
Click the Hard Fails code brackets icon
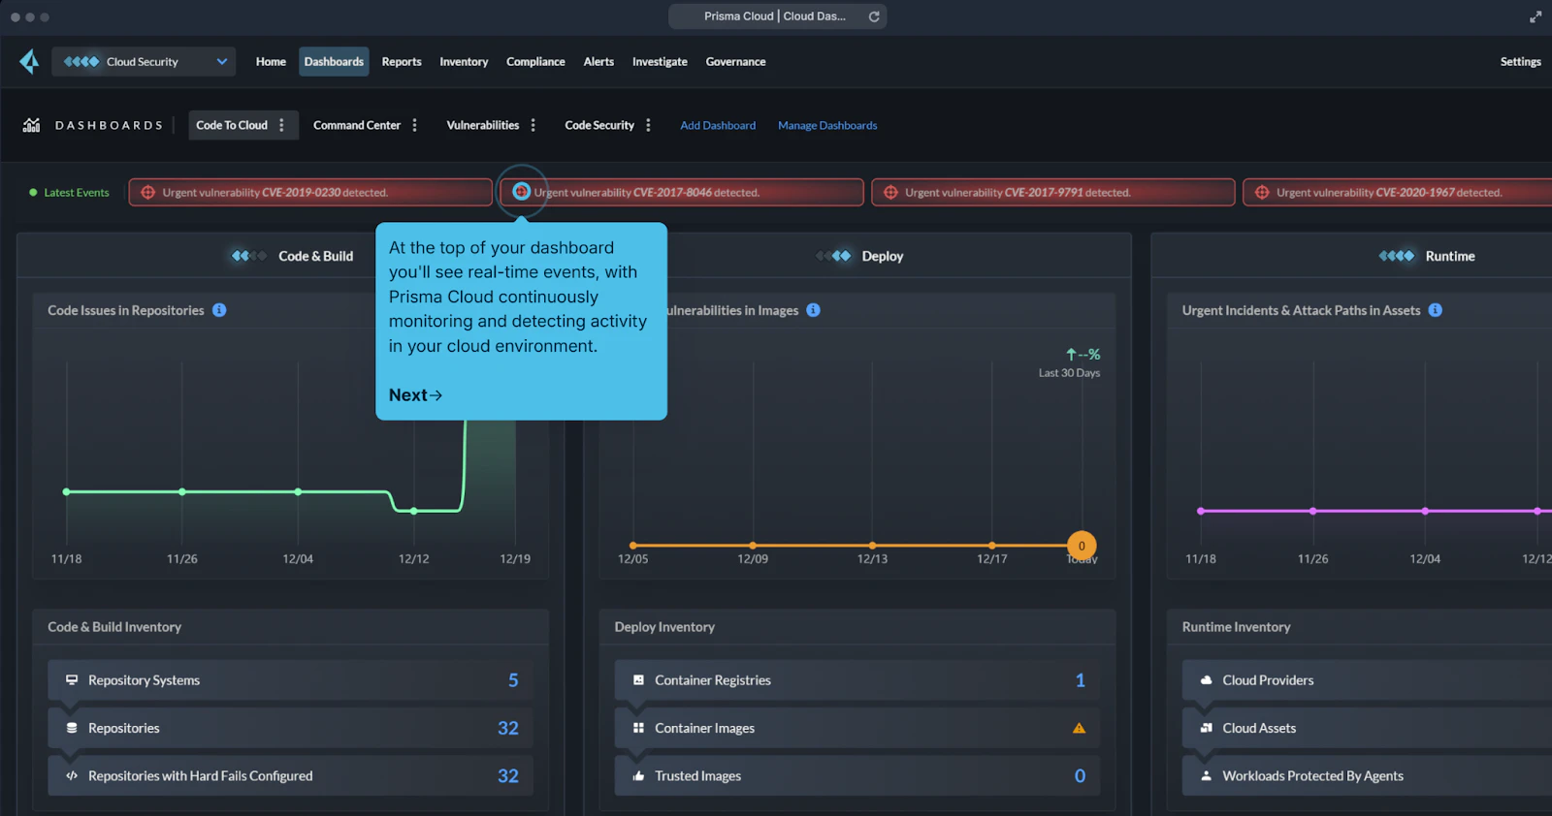pos(72,775)
